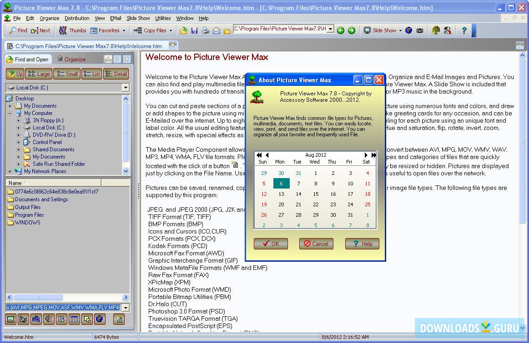Expand the Control Panel tree node
Viewport: 529px width, 343px height.
18,142
